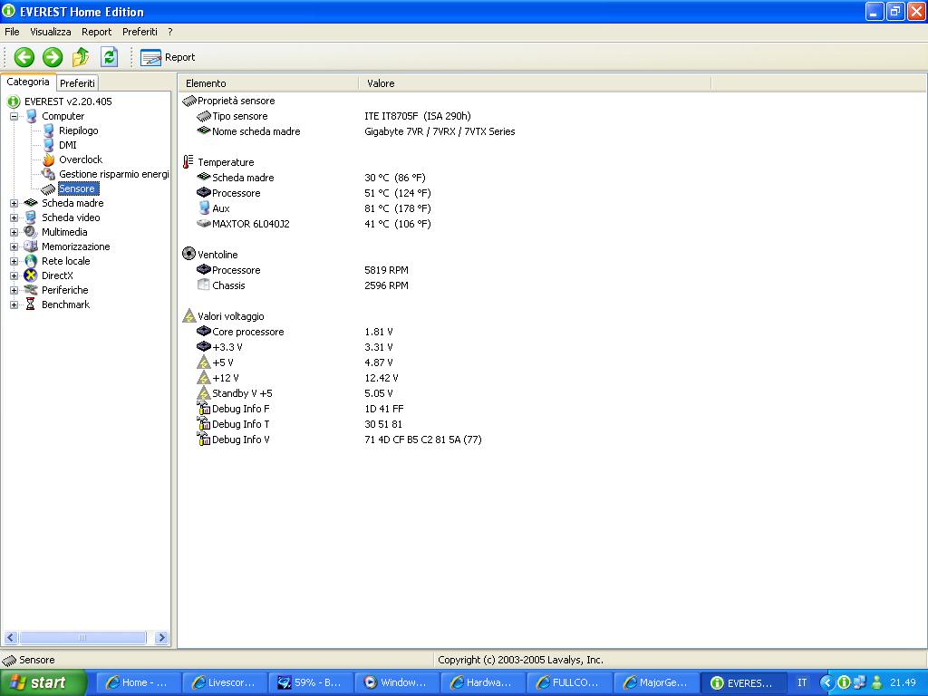Click the Periferiche devices icon
Screen dimensions: 928x696
[x=31, y=290]
